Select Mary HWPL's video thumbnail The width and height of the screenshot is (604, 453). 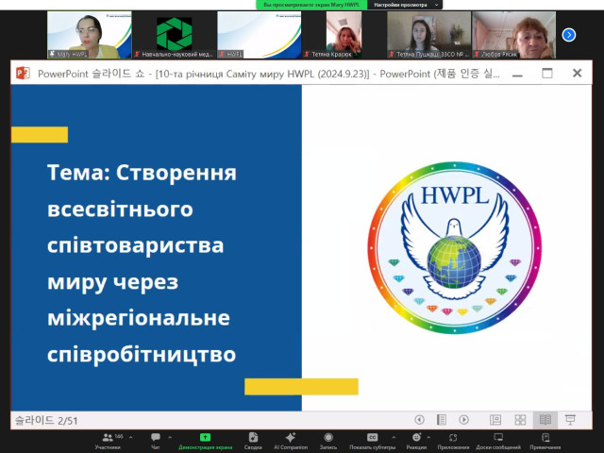click(x=90, y=35)
